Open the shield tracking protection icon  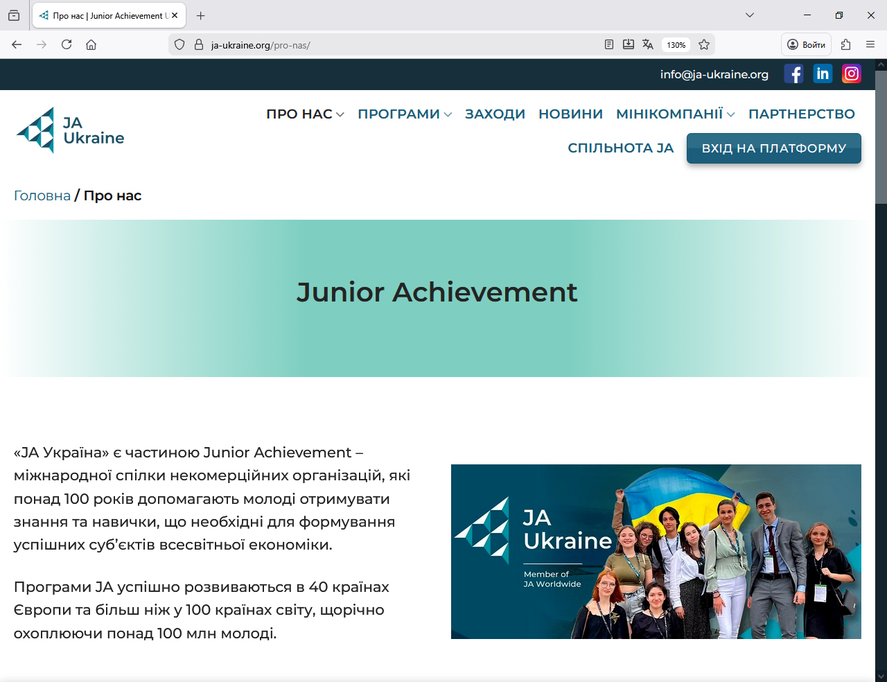tap(179, 44)
